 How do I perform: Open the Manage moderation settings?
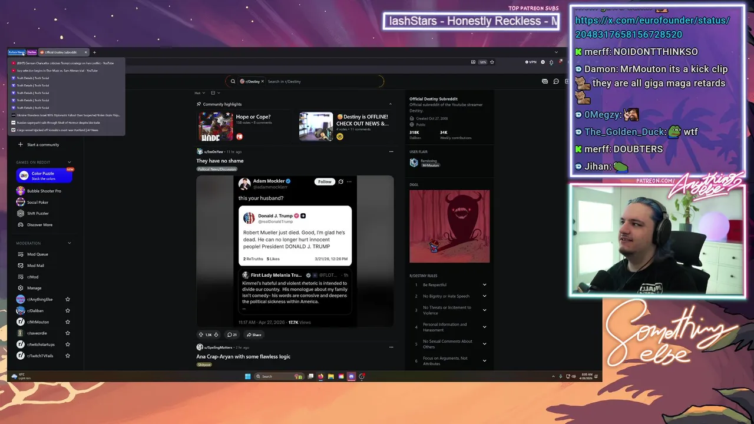click(x=34, y=288)
